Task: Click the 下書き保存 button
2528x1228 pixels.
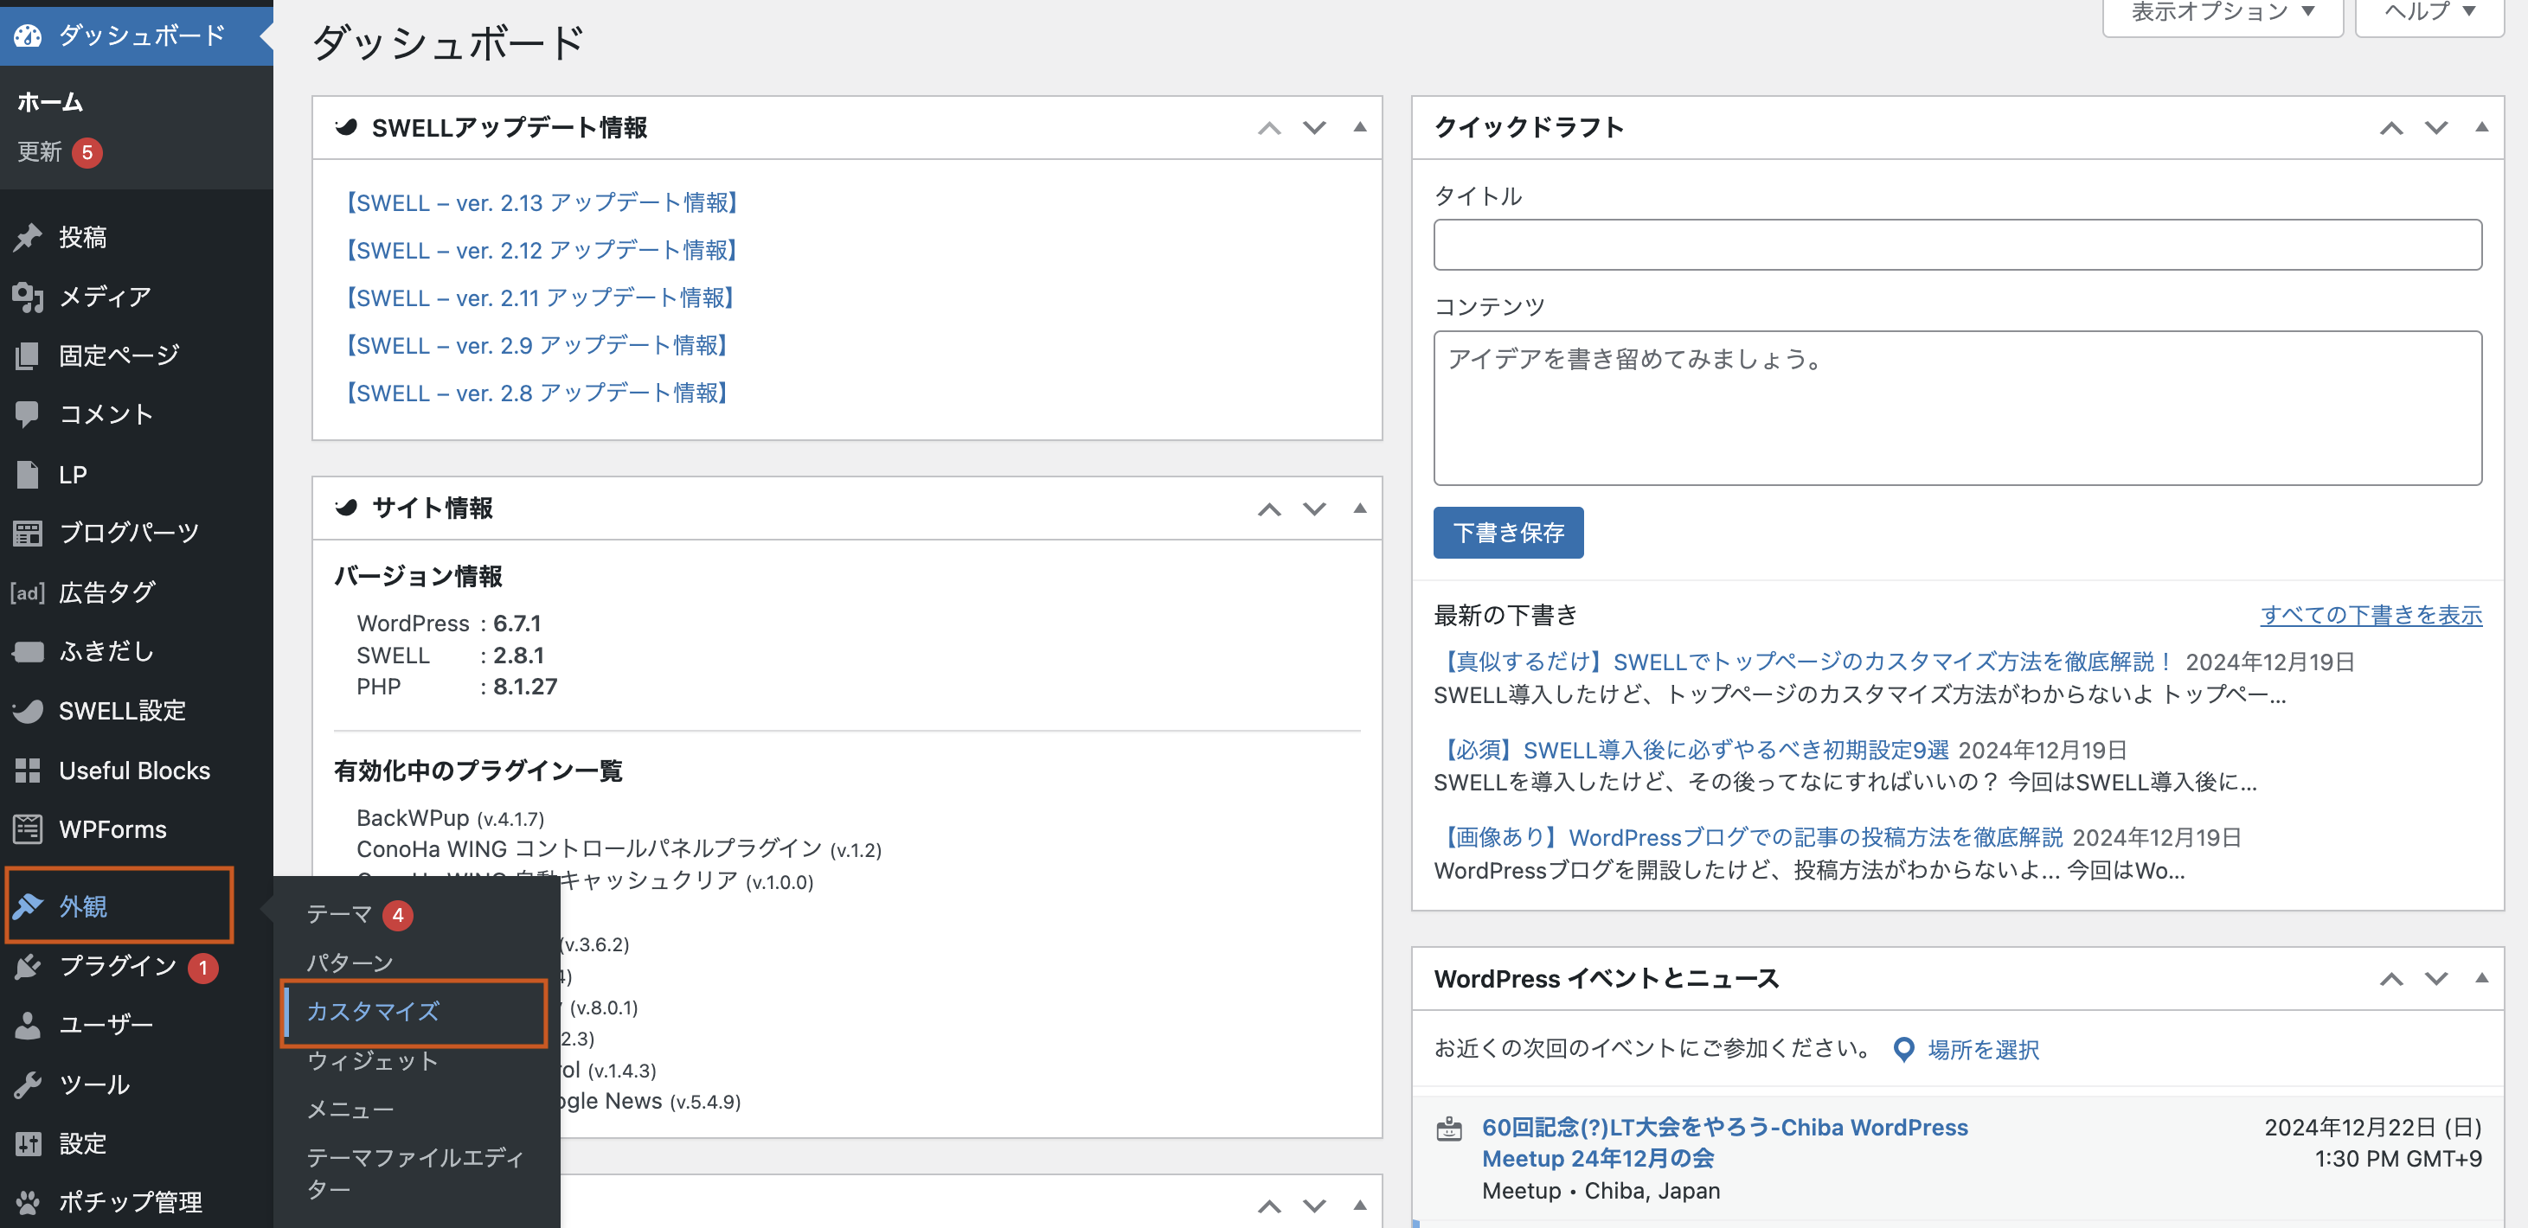Action: [1507, 533]
